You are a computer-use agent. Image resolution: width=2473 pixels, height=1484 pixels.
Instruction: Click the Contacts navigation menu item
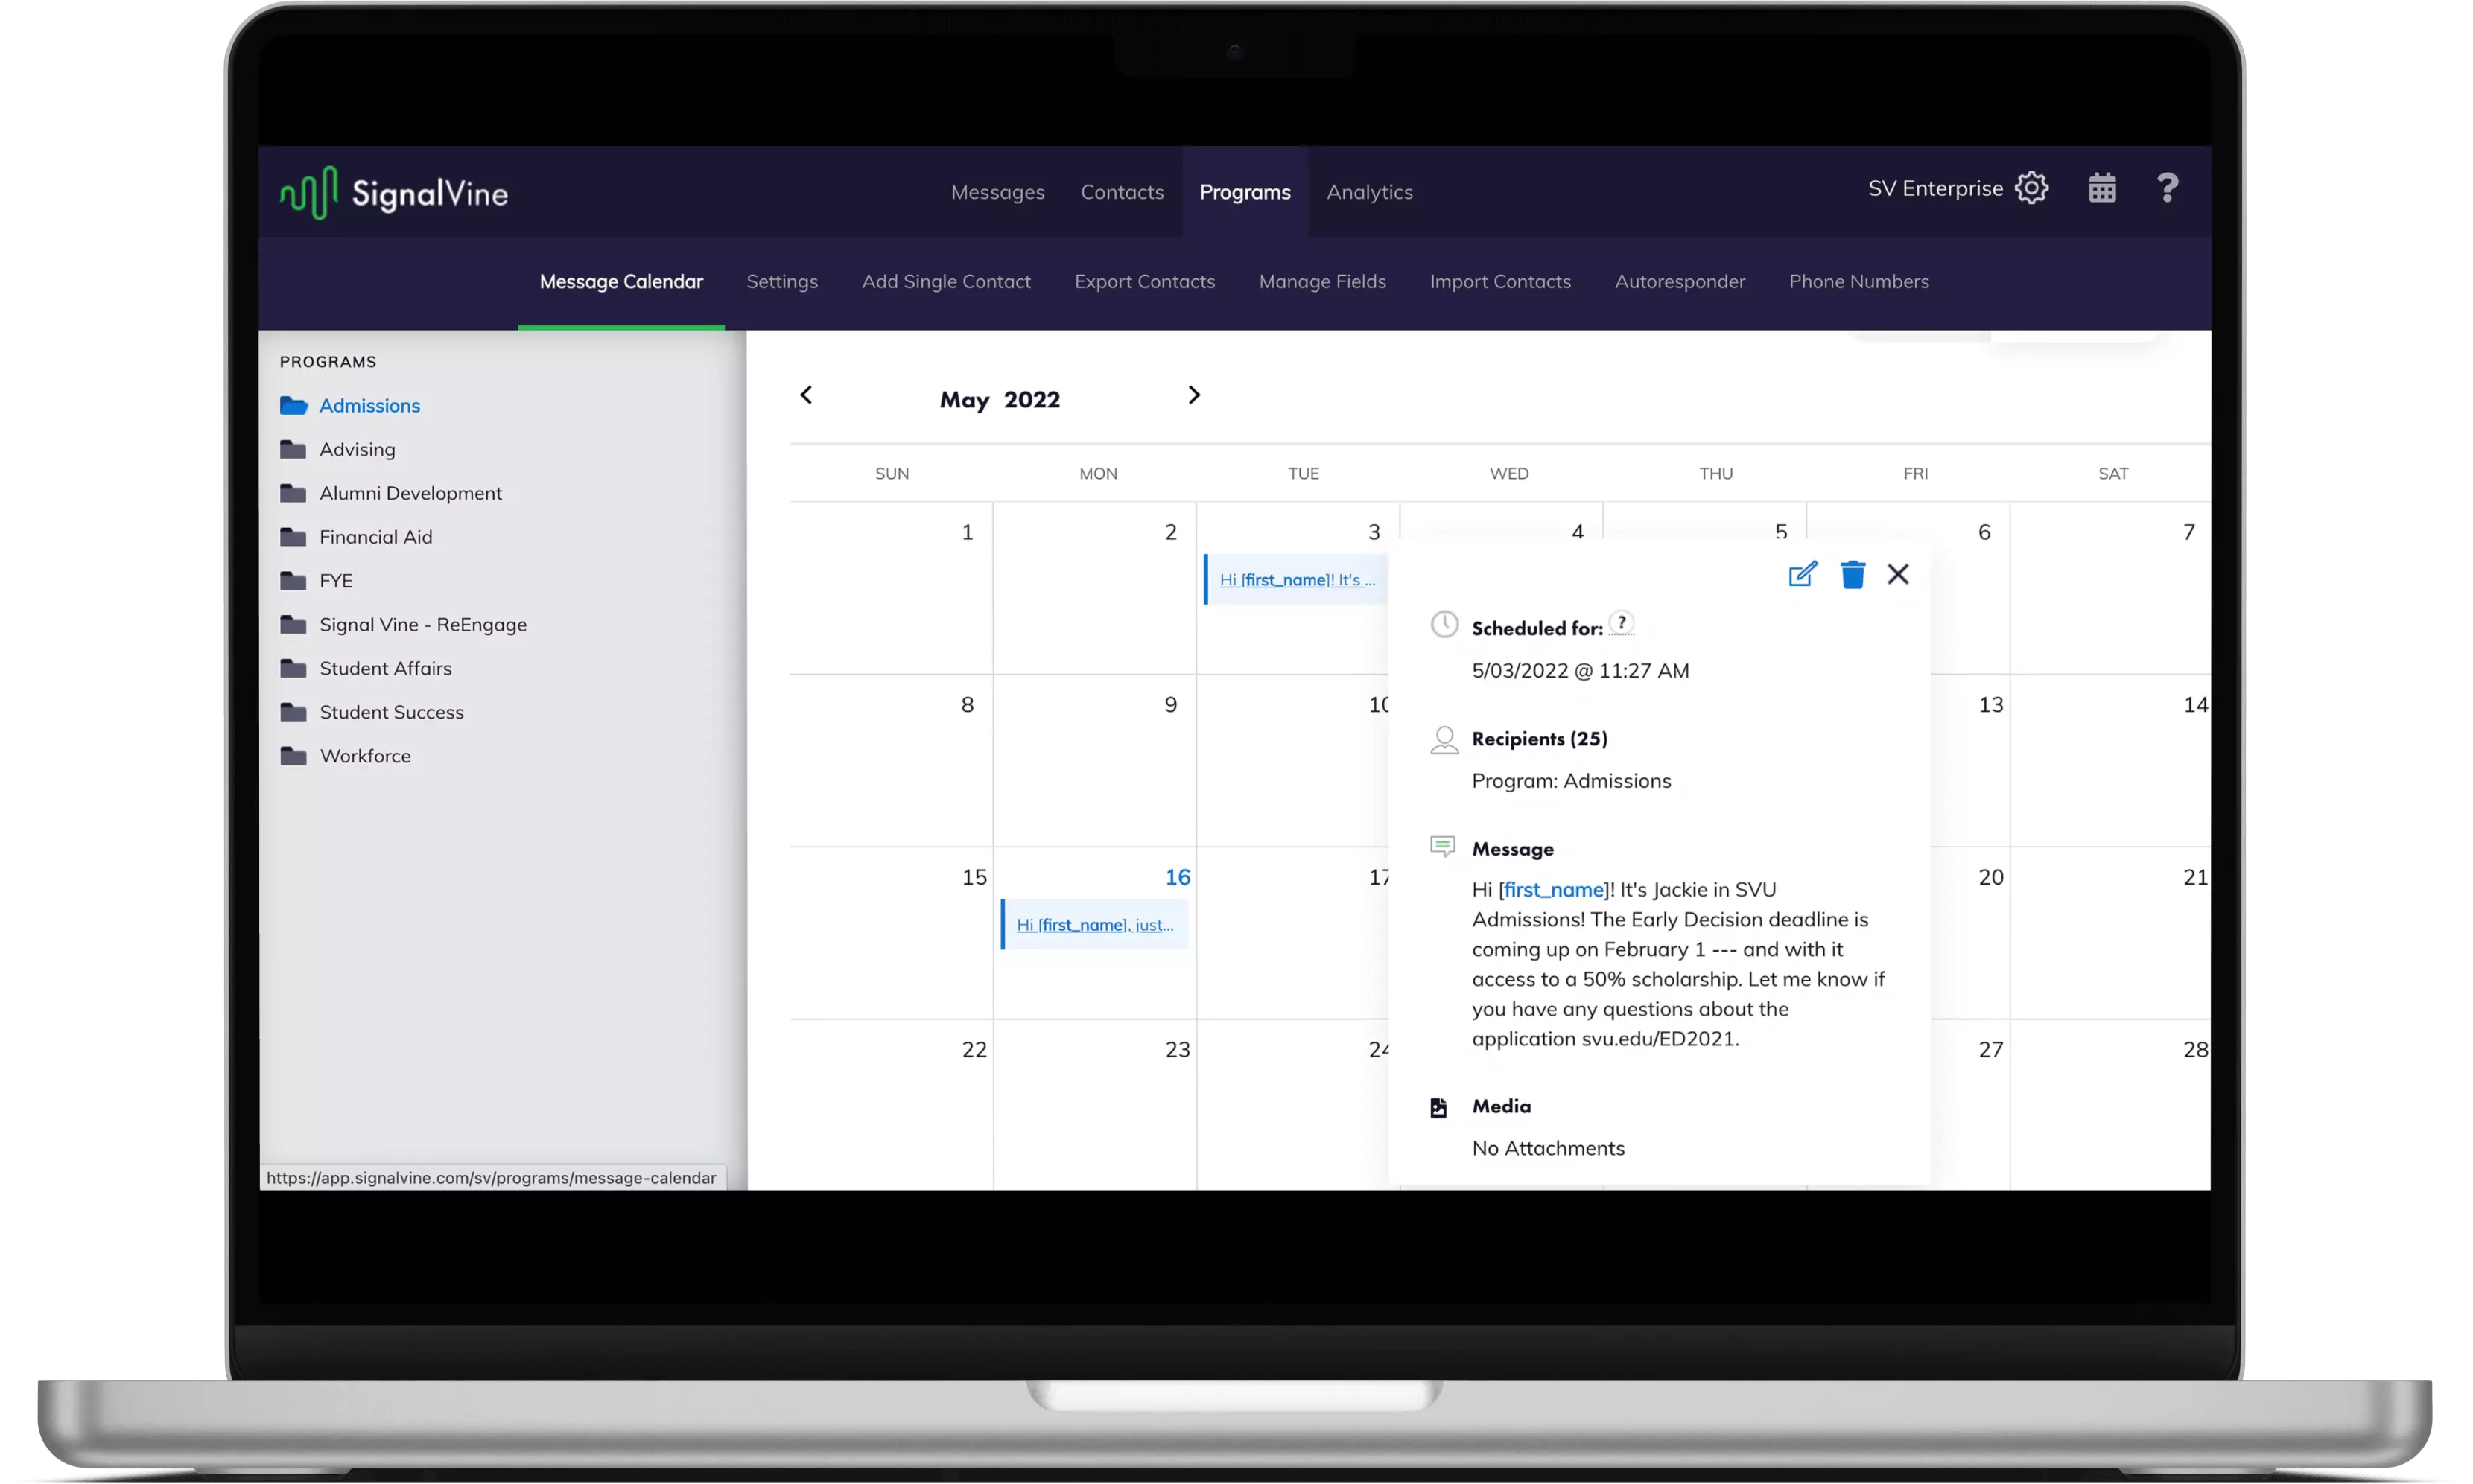1122,191
